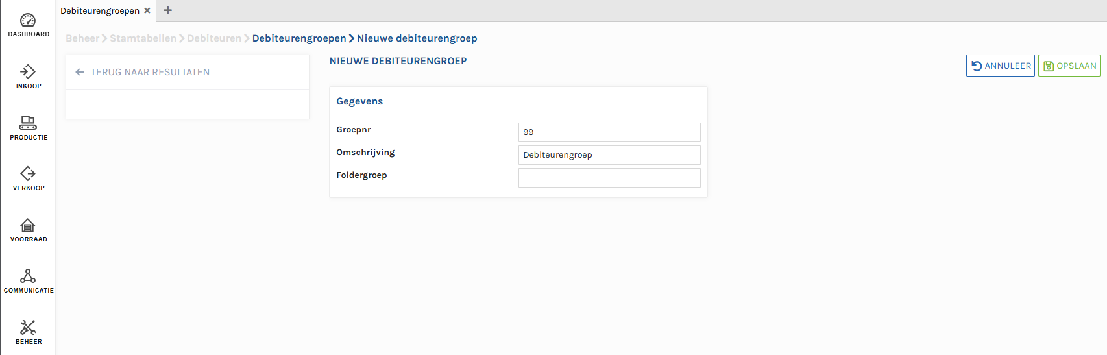Screen dimensions: 1107x355
Task: Save with the Opslaan button
Action: pyautogui.click(x=1069, y=66)
